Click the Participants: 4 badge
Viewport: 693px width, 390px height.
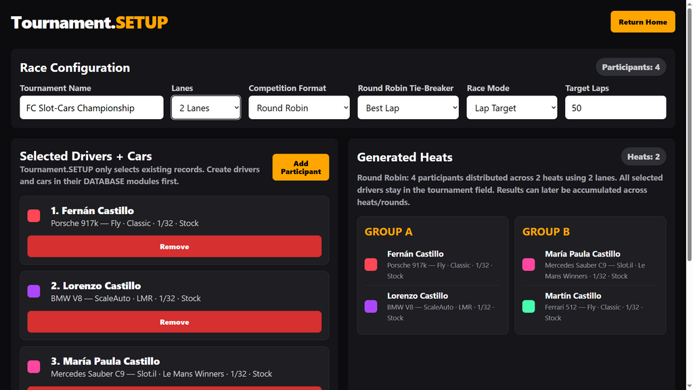631,67
